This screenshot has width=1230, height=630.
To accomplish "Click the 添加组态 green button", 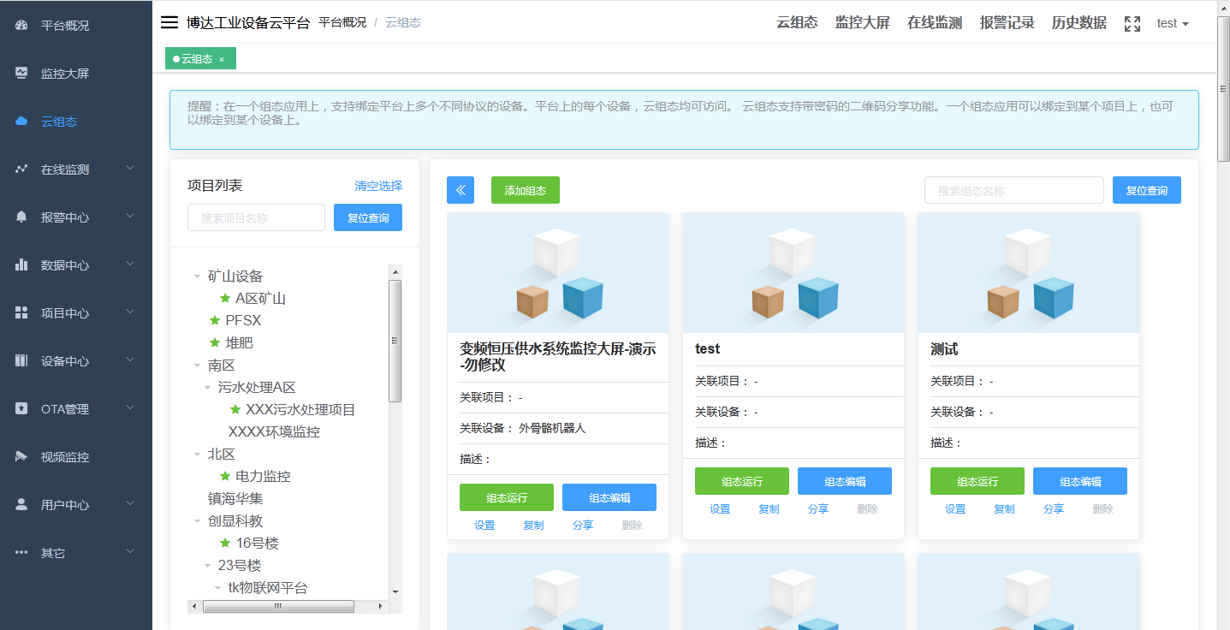I will tap(525, 190).
